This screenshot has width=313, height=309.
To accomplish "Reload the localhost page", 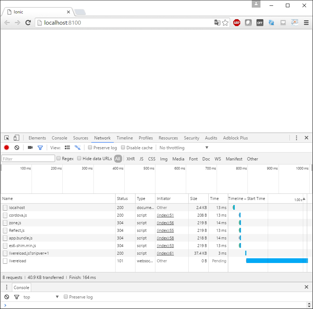I will [28, 22].
